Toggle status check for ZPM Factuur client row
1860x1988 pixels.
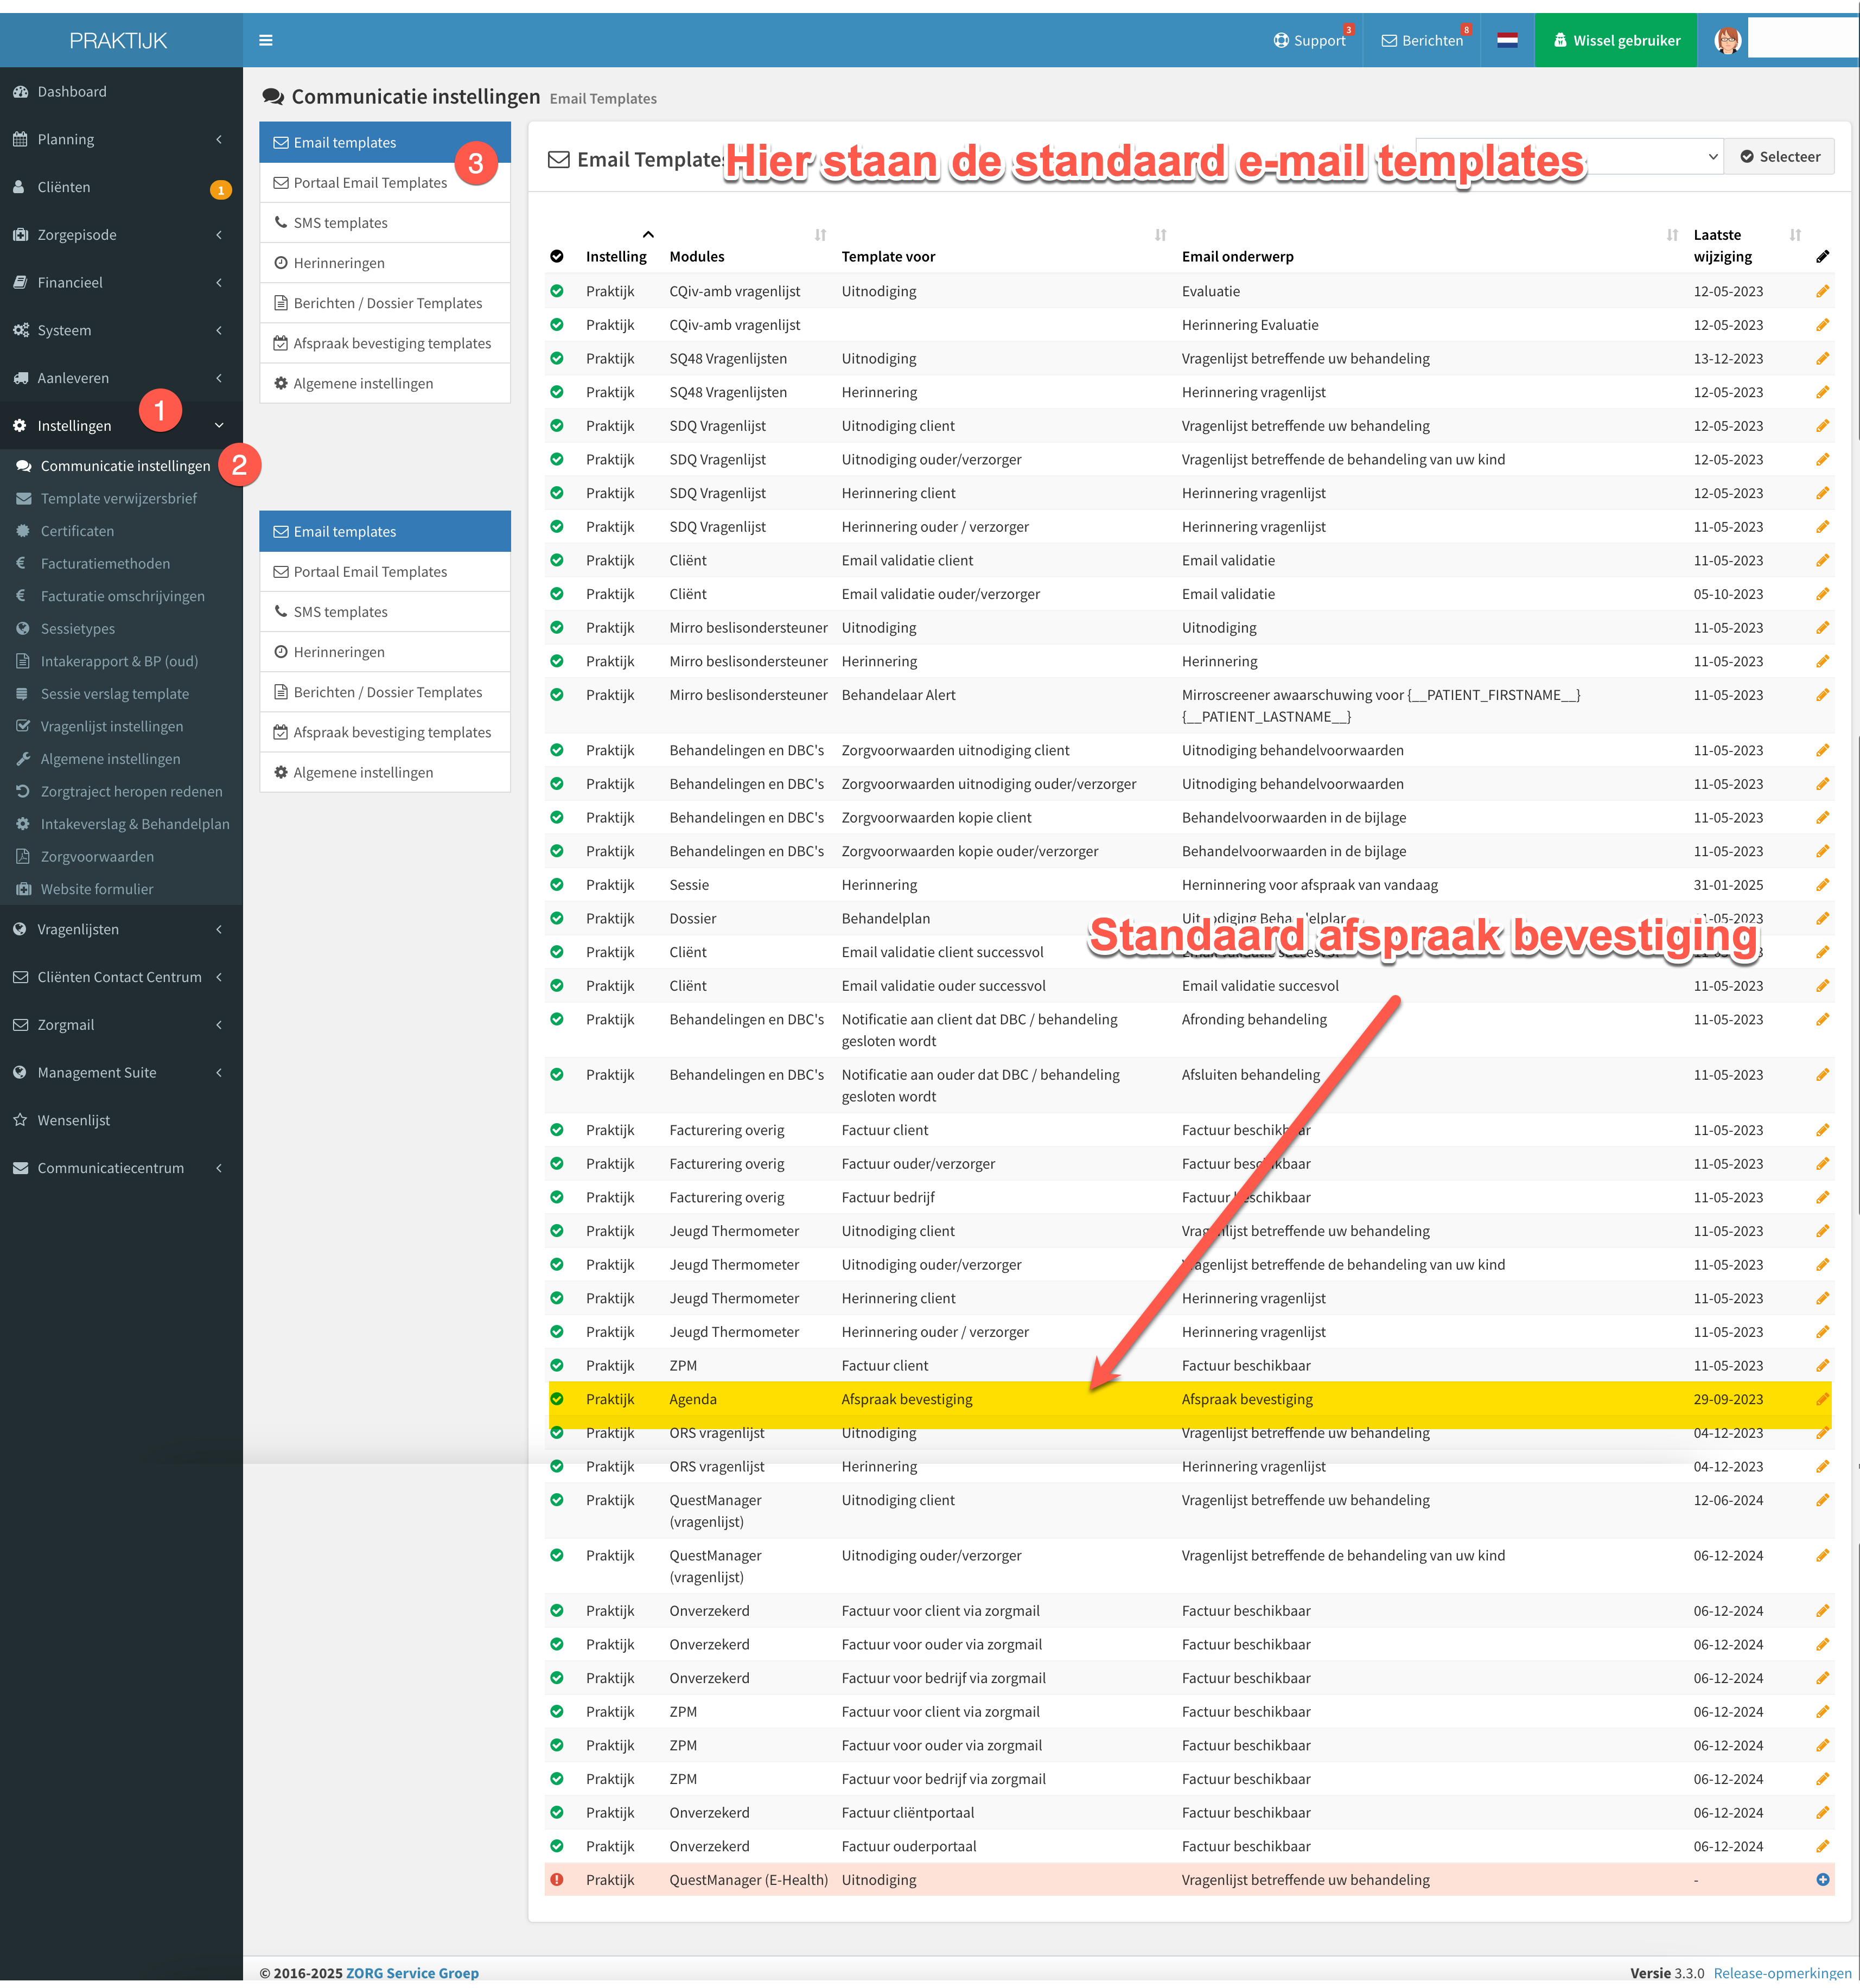tap(557, 1365)
